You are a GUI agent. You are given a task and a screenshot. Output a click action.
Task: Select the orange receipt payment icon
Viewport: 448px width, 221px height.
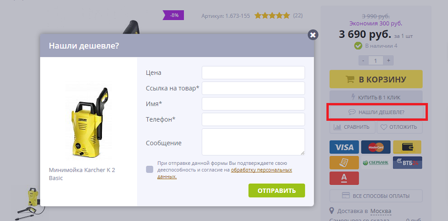point(344,162)
